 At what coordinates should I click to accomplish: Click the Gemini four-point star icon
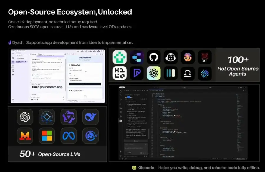click(47, 117)
